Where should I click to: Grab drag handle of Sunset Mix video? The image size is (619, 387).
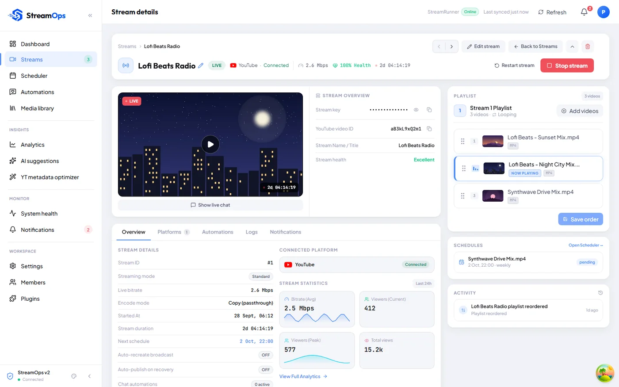click(x=463, y=141)
